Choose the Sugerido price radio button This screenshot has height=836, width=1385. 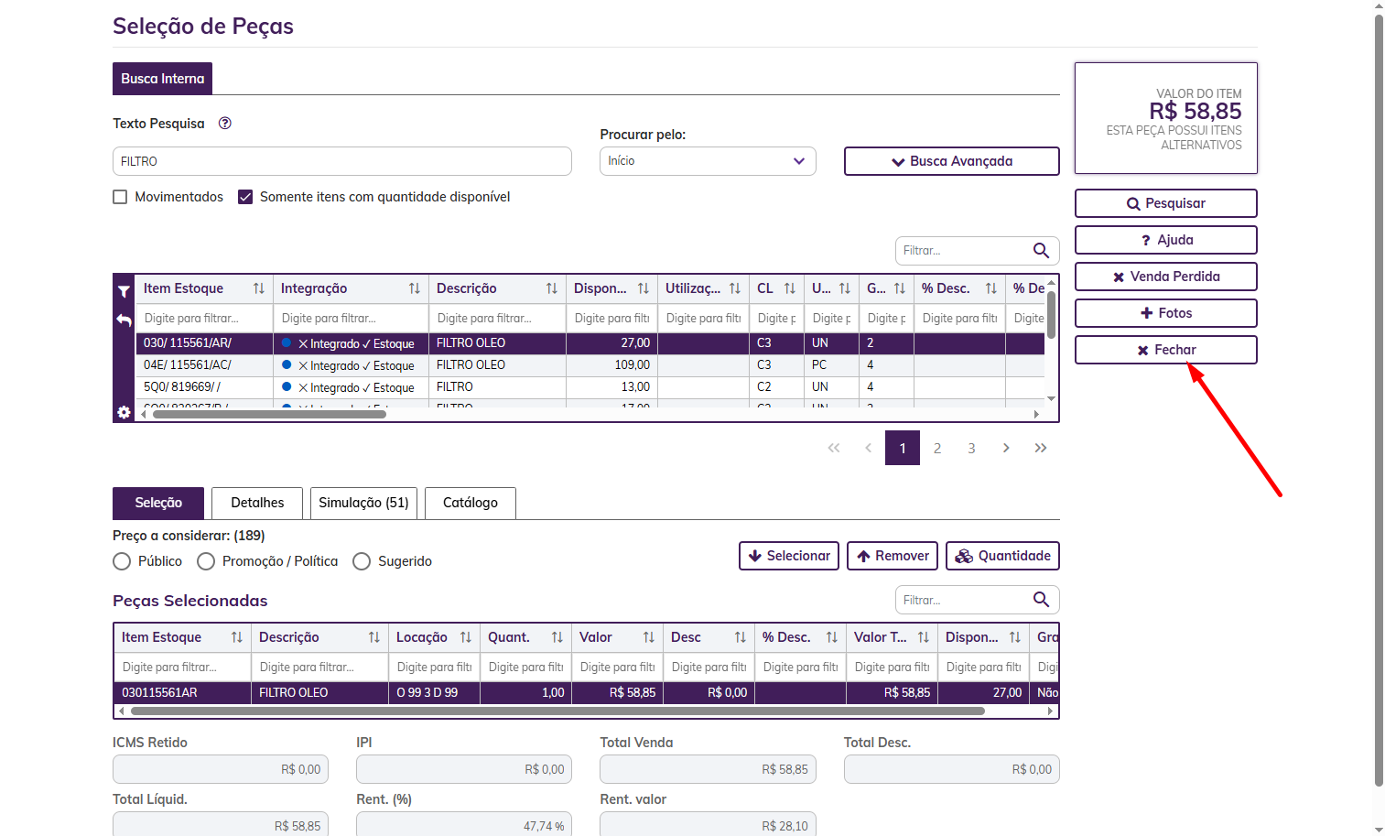tap(362, 561)
